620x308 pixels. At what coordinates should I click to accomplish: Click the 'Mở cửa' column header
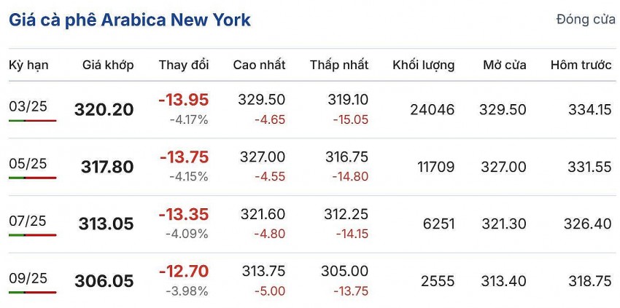point(504,66)
